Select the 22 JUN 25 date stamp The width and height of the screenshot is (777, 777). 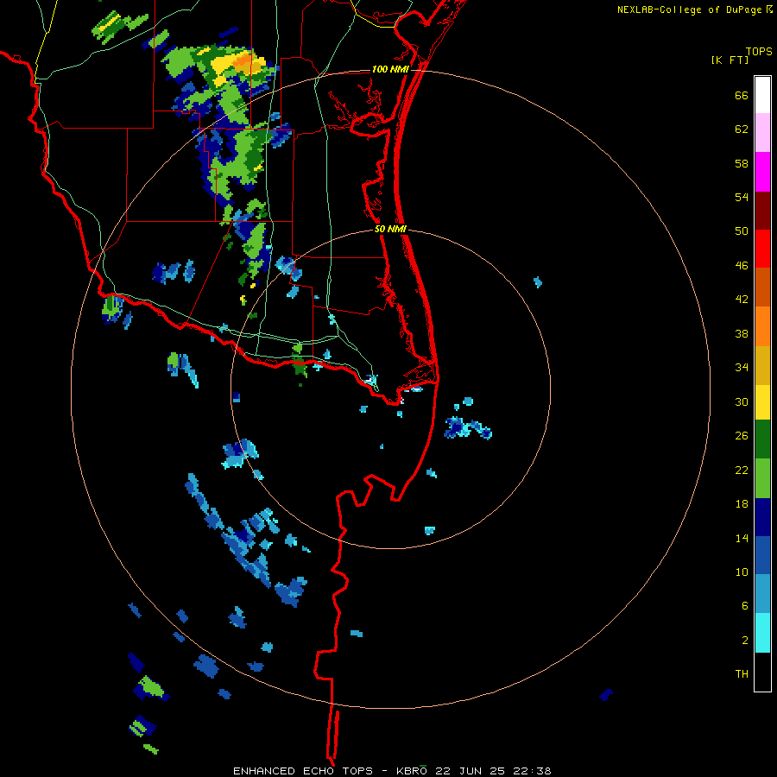pyautogui.click(x=470, y=771)
